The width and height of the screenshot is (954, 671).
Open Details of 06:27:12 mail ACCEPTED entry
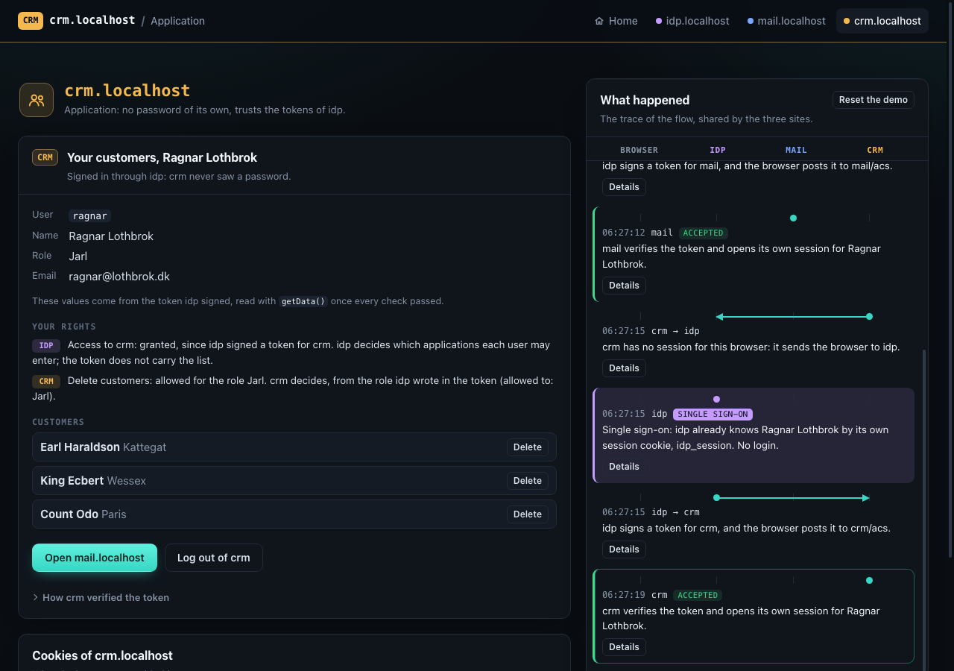pyautogui.click(x=624, y=286)
